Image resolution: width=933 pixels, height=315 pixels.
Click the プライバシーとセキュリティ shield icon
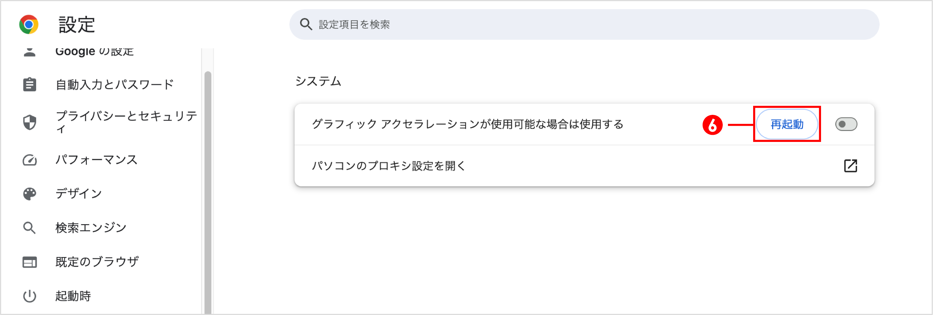pos(29,122)
